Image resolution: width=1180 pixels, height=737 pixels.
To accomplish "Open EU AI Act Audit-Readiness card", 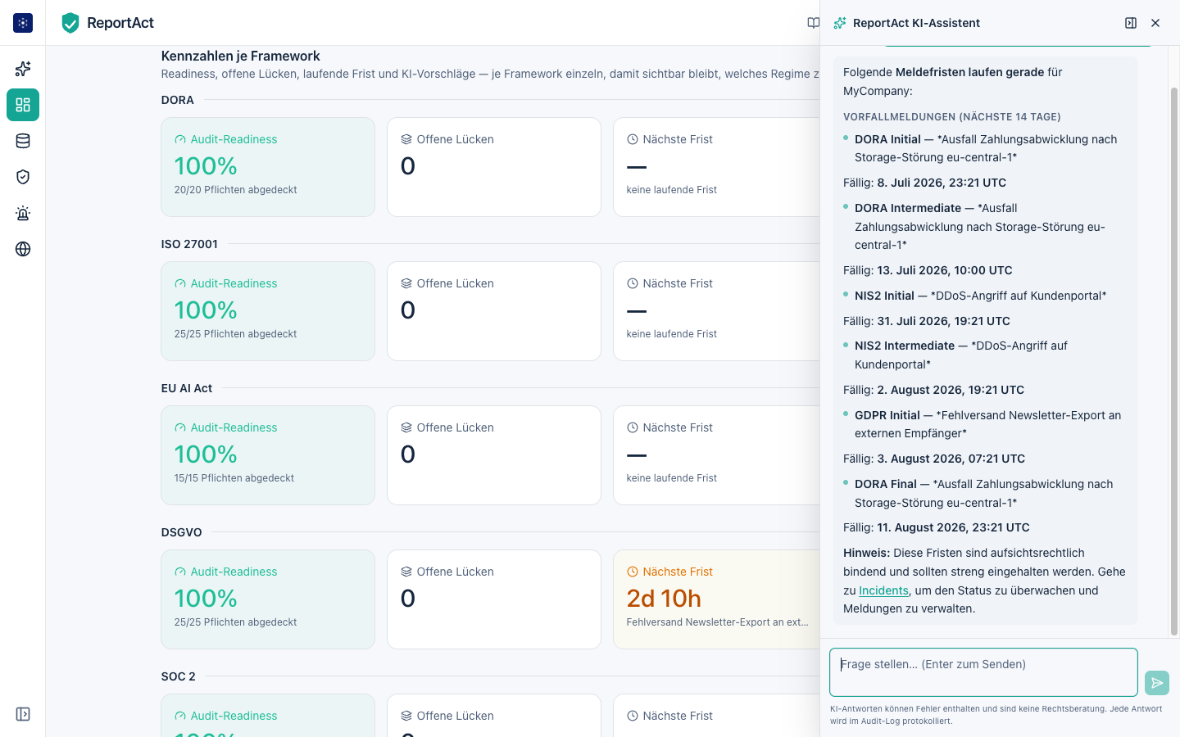I will 268,455.
